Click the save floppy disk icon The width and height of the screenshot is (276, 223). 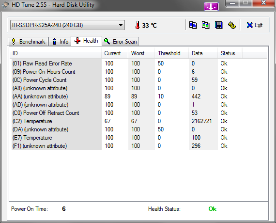218,25
